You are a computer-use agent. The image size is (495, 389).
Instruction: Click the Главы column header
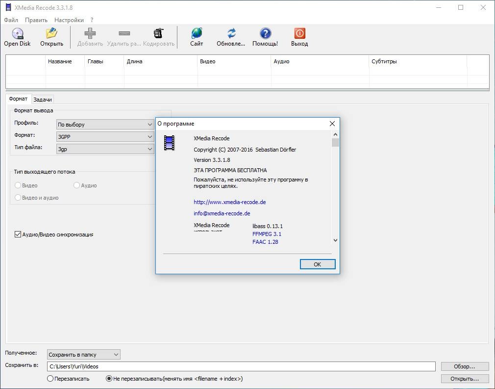click(104, 61)
